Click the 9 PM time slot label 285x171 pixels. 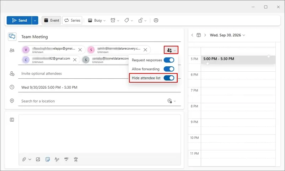pos(194,122)
